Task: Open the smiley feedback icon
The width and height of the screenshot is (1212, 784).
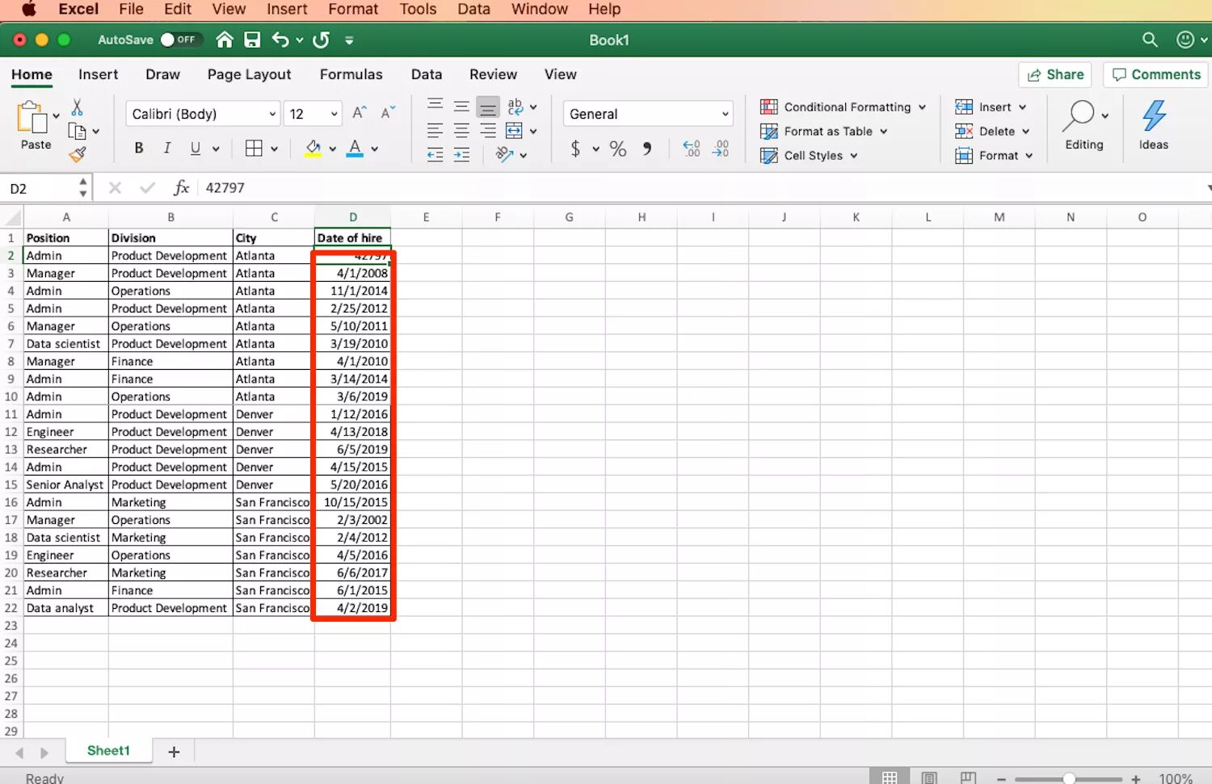Action: pyautogui.click(x=1185, y=40)
